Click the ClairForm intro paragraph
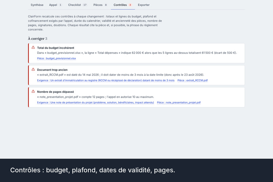The width and height of the screenshot is (273, 182). click(x=95, y=23)
